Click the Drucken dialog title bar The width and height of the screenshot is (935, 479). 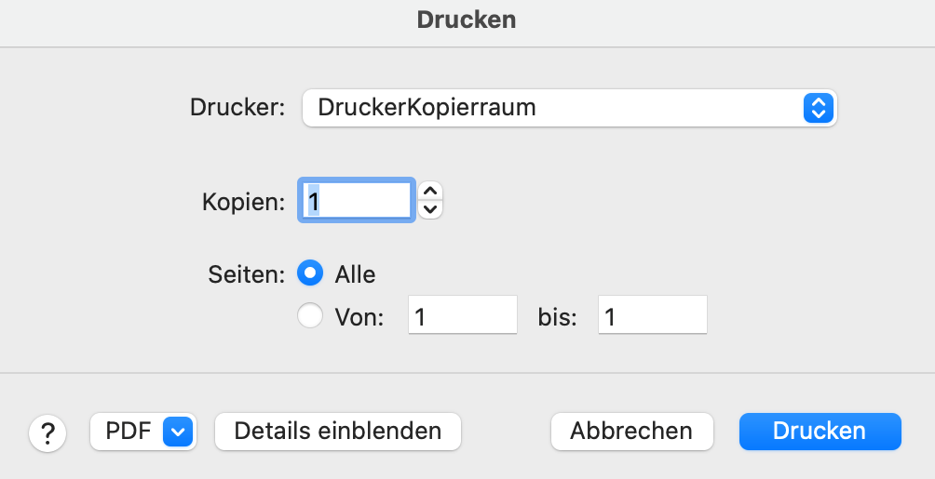tap(467, 20)
